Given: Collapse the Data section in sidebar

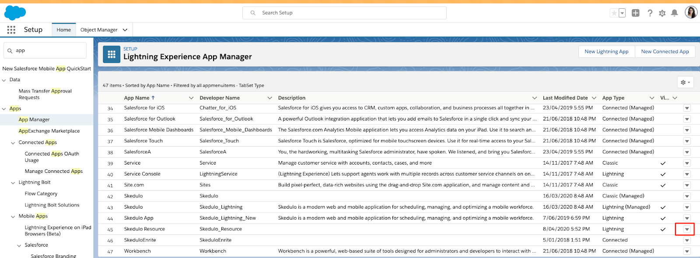Looking at the screenshot, I should pyautogui.click(x=4, y=80).
